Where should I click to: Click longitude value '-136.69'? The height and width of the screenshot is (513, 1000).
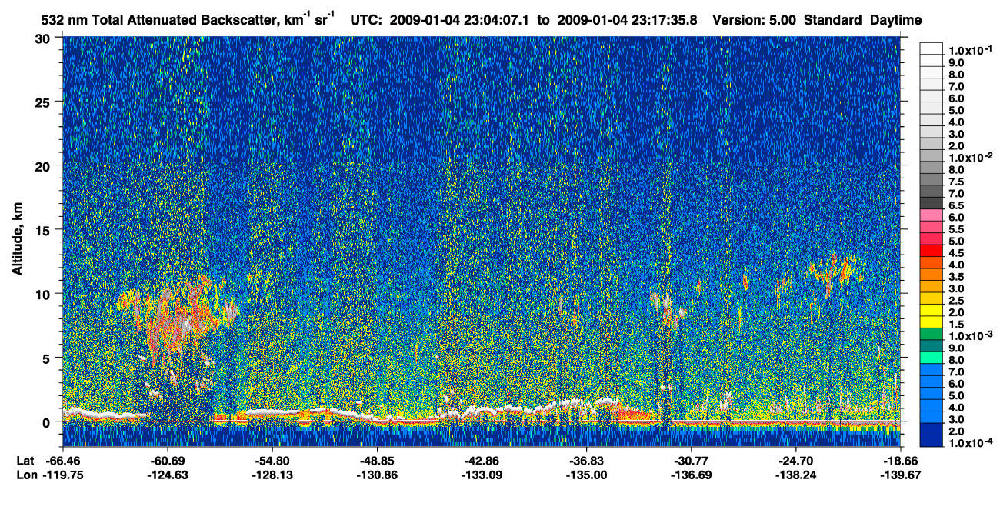pyautogui.click(x=691, y=475)
